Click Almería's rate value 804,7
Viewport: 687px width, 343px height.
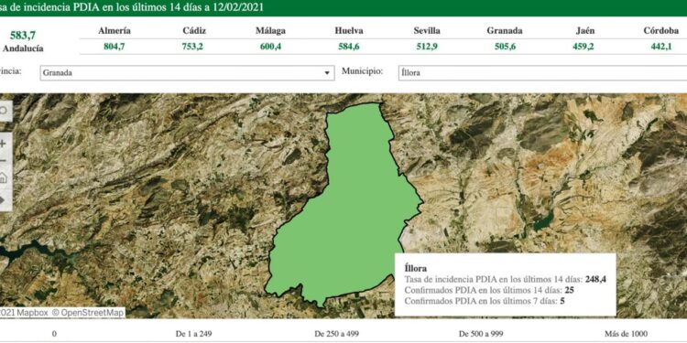click(114, 48)
